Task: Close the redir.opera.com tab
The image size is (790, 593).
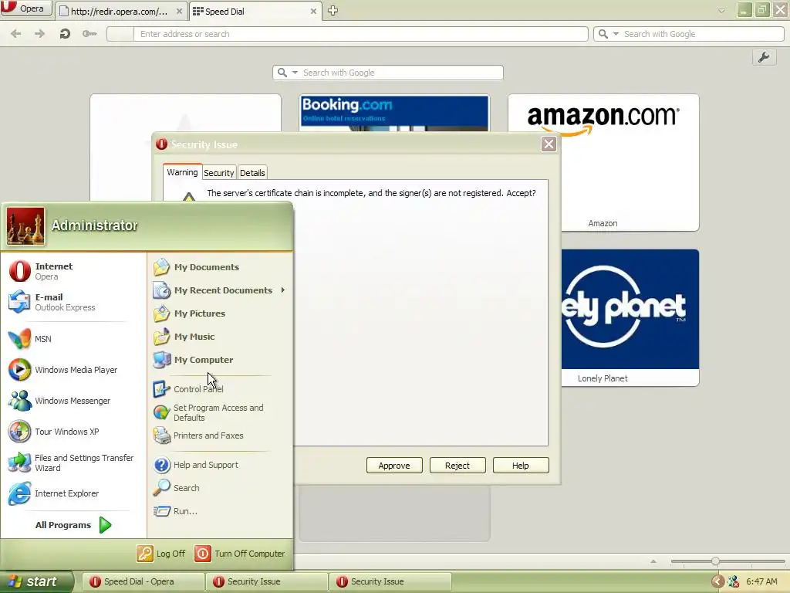Action: (x=179, y=11)
